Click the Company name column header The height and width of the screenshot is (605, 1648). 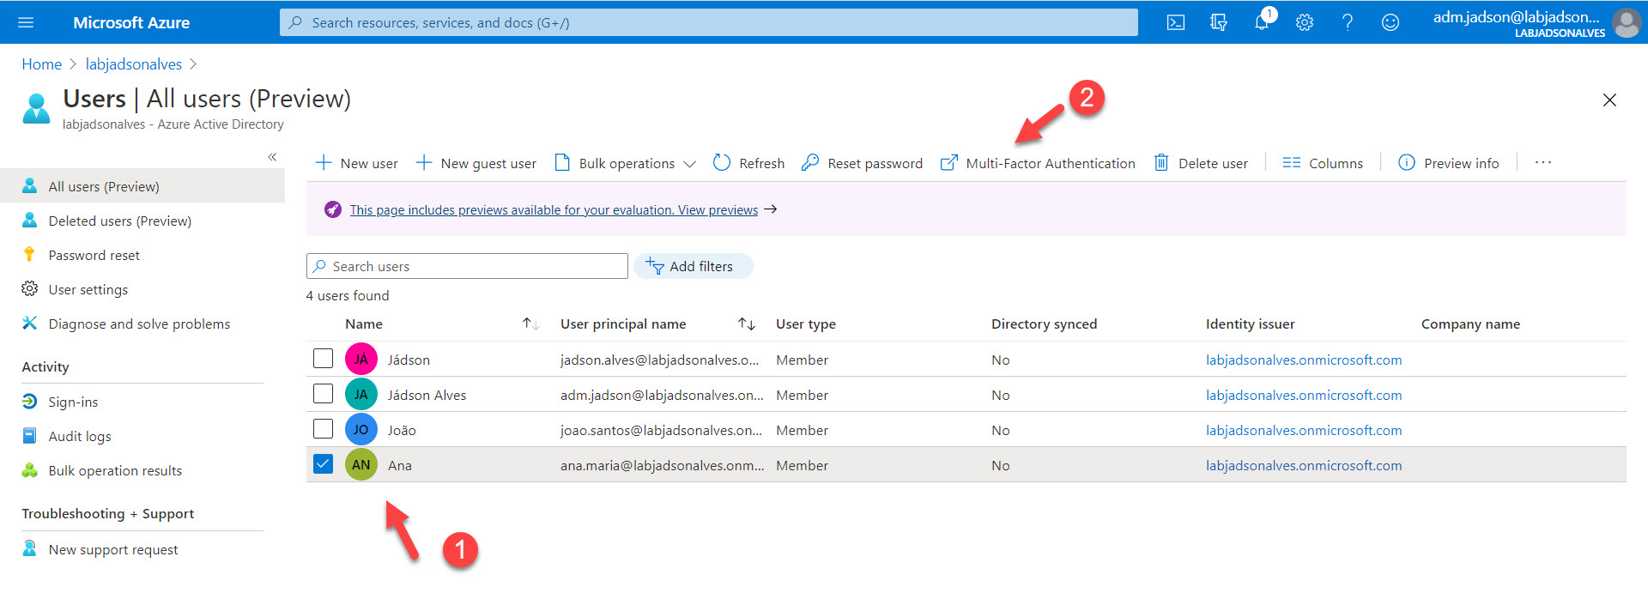1470,324
